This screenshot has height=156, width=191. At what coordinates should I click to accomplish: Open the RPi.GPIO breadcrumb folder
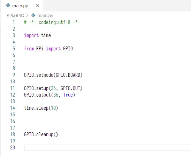point(15,16)
